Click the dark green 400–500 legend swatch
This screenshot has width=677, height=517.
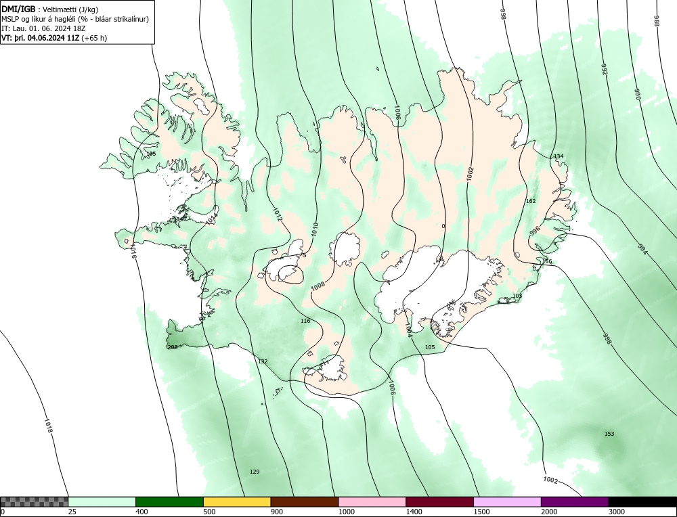coord(169,501)
